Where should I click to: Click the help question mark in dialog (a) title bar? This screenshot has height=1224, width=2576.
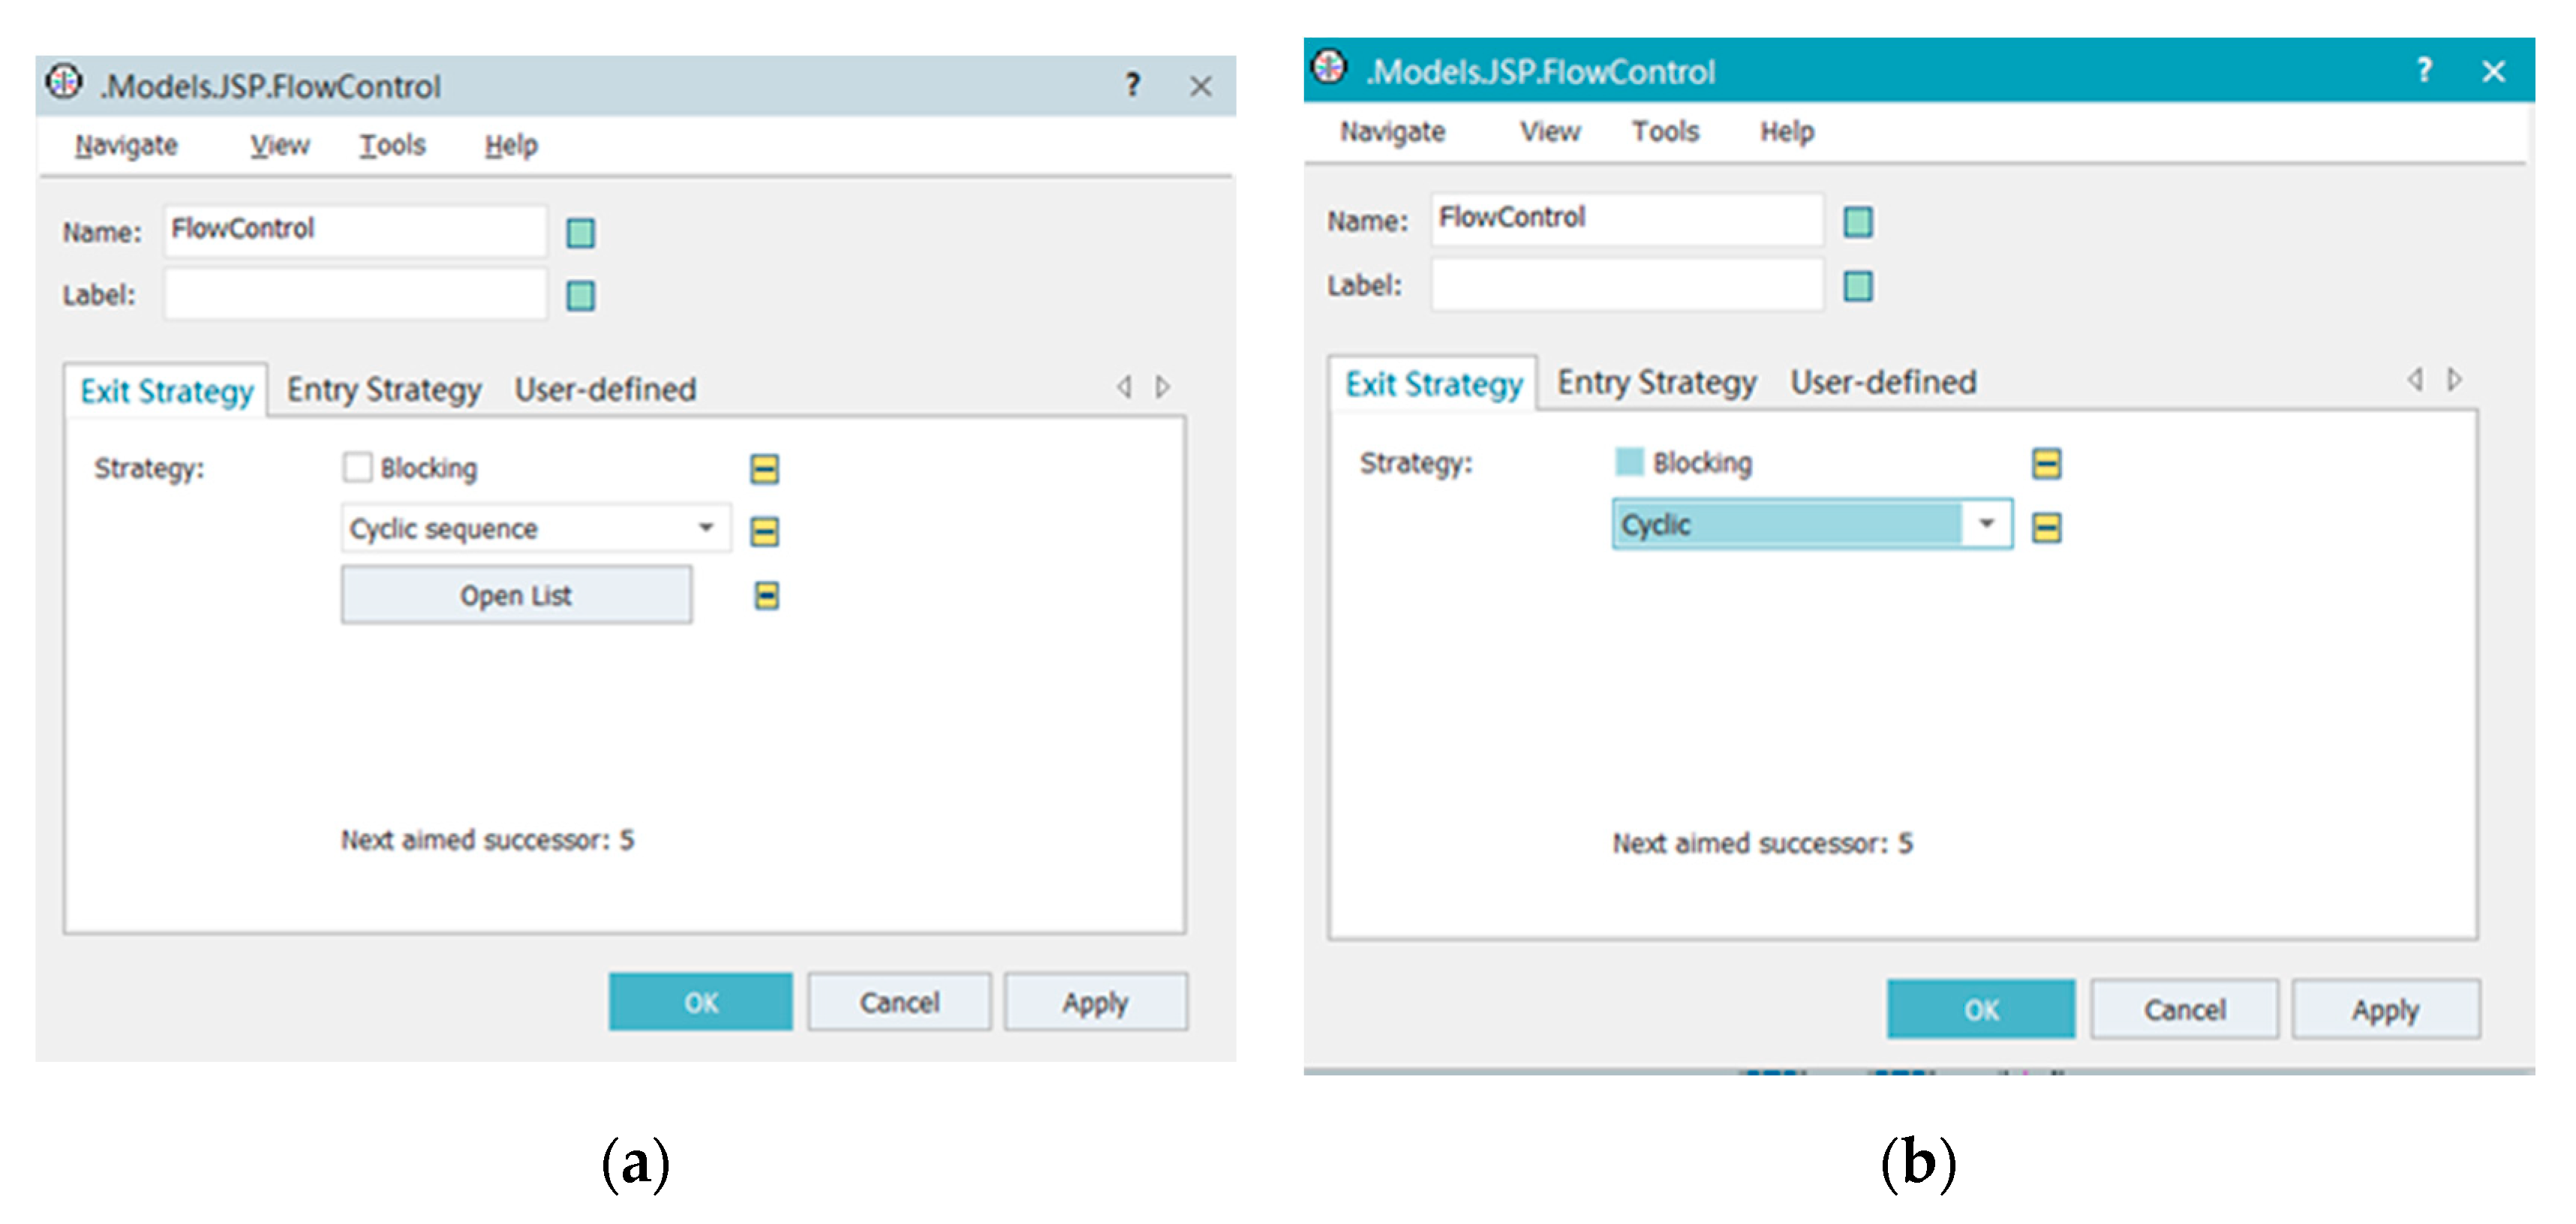pos(1132,85)
